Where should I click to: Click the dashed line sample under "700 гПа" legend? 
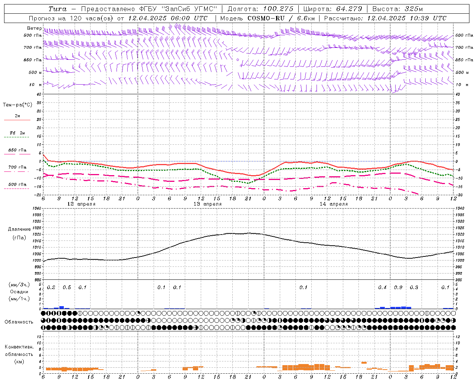pyautogui.click(x=17, y=171)
